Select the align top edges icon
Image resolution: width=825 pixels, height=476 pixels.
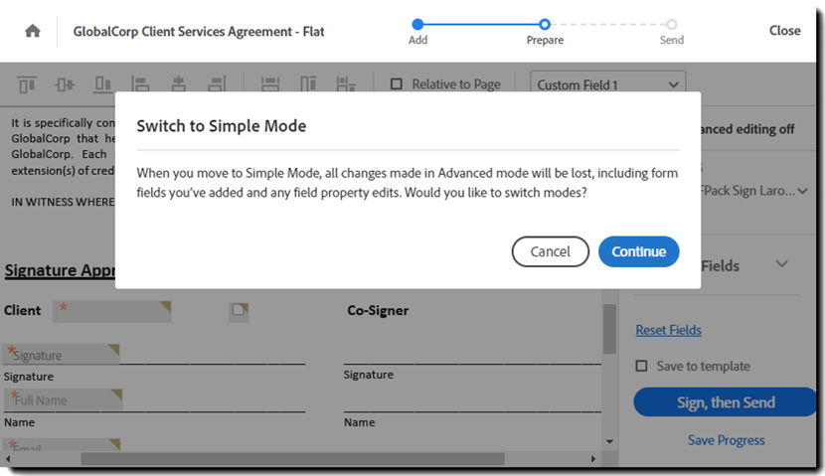coord(27,84)
